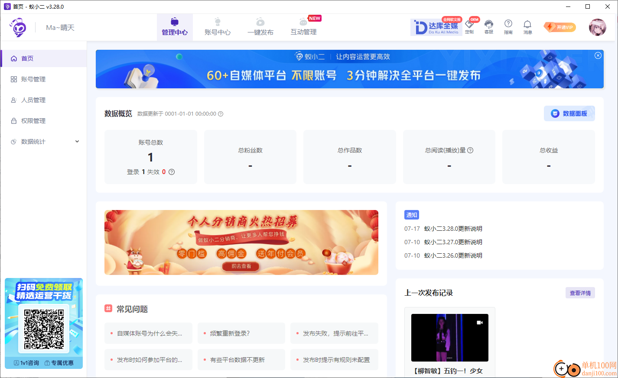Open the 指南 guide icon
Image resolution: width=618 pixels, height=378 pixels.
coord(508,27)
